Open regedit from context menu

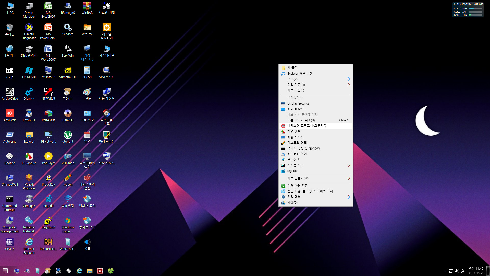315,171
